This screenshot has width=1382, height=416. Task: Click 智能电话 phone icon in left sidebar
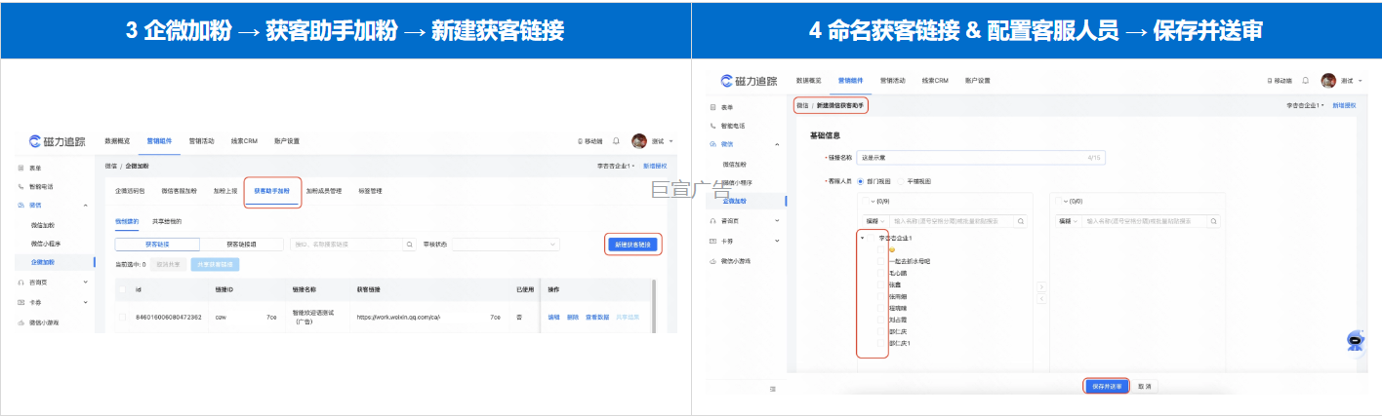pos(21,186)
